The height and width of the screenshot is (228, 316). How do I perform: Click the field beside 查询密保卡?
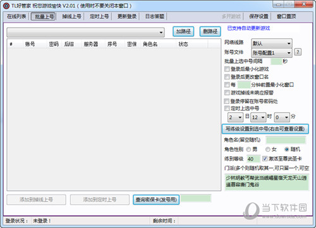(196, 198)
